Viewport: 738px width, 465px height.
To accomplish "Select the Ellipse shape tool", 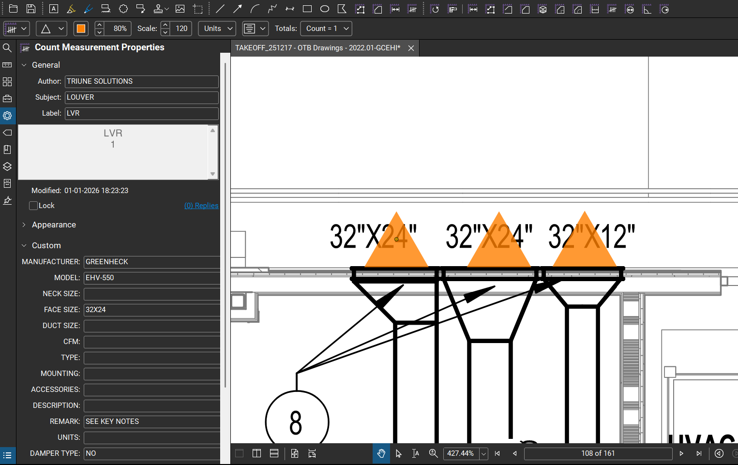I will (325, 9).
